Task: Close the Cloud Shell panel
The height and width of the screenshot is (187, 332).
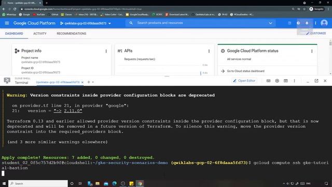Action: pos(325,81)
